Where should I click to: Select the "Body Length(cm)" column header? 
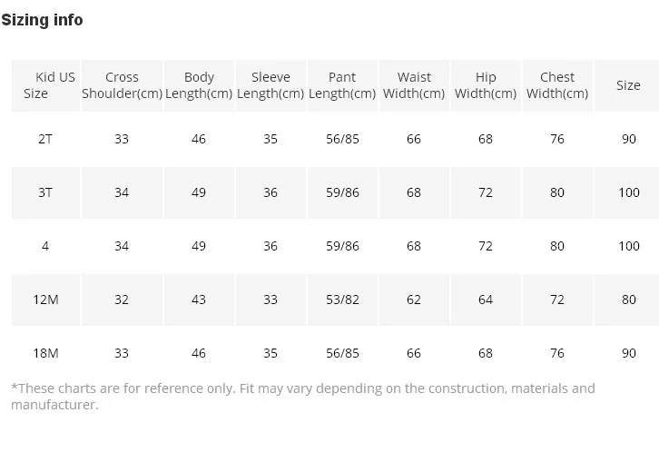pos(199,85)
